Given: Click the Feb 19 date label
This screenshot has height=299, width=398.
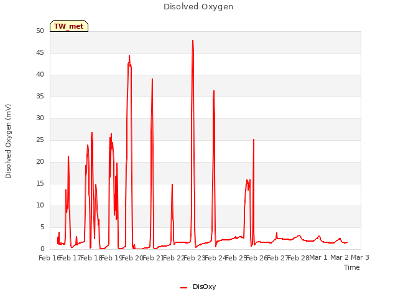Looking at the screenshot, I should pos(112,258).
